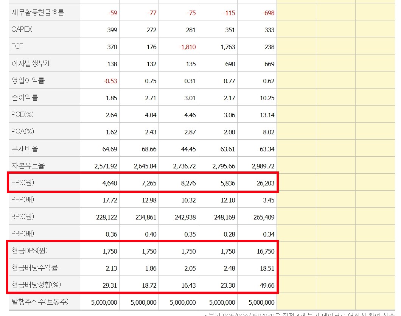The height and width of the screenshot is (316, 401).
Task: Select the 현금배당수익률 row label
Action: click(x=34, y=268)
